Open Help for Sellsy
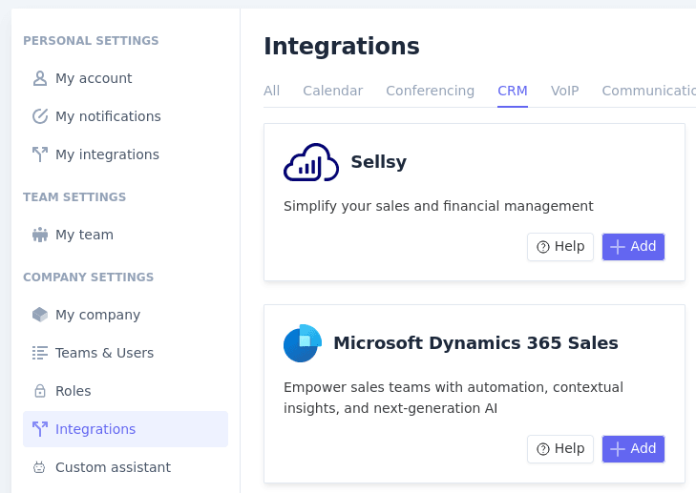The width and height of the screenshot is (696, 493). (x=560, y=247)
